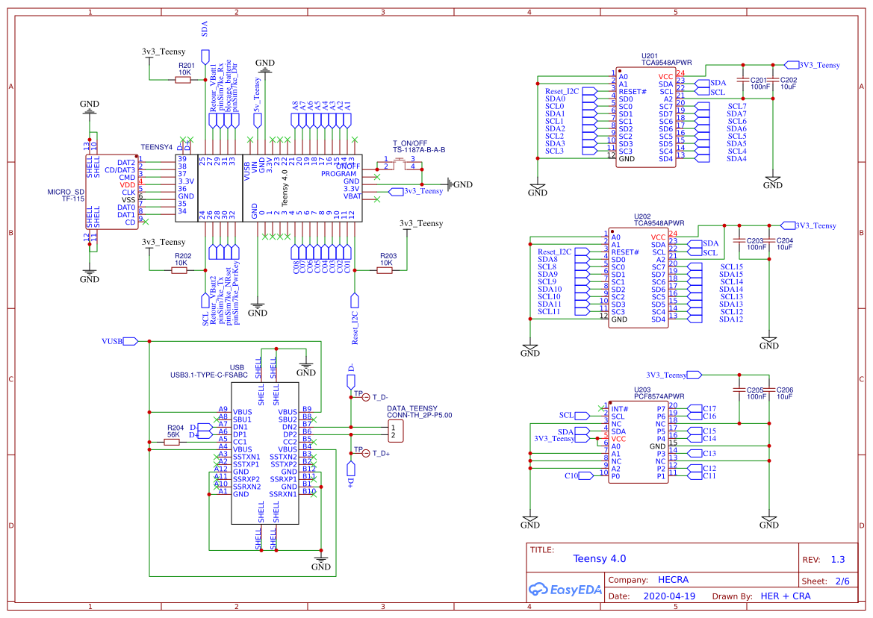Image resolution: width=873 pixels, height=618 pixels.
Task: Click the GND ground symbol below U202
Action: [531, 346]
